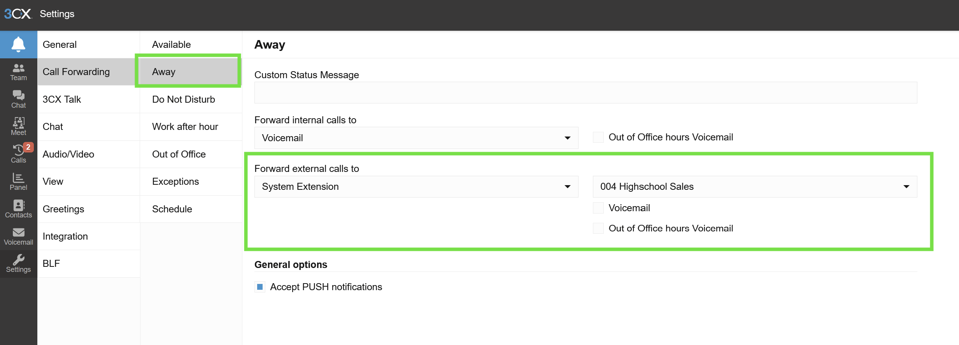Enable Voicemail checkbox under external calls
This screenshot has width=959, height=345.
(598, 208)
